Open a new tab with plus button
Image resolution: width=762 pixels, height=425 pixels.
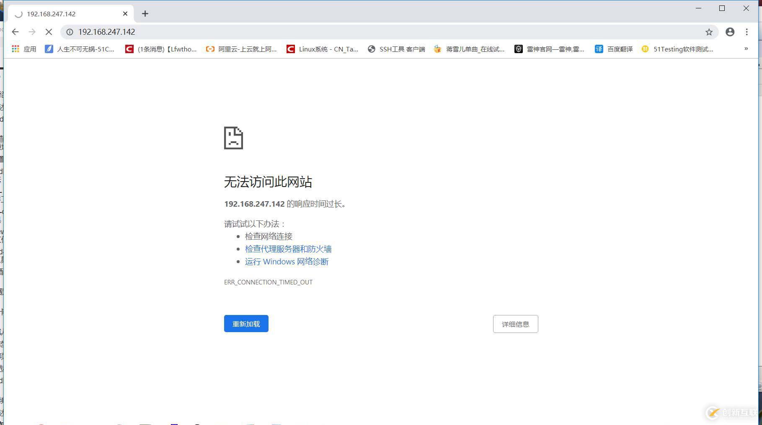145,14
